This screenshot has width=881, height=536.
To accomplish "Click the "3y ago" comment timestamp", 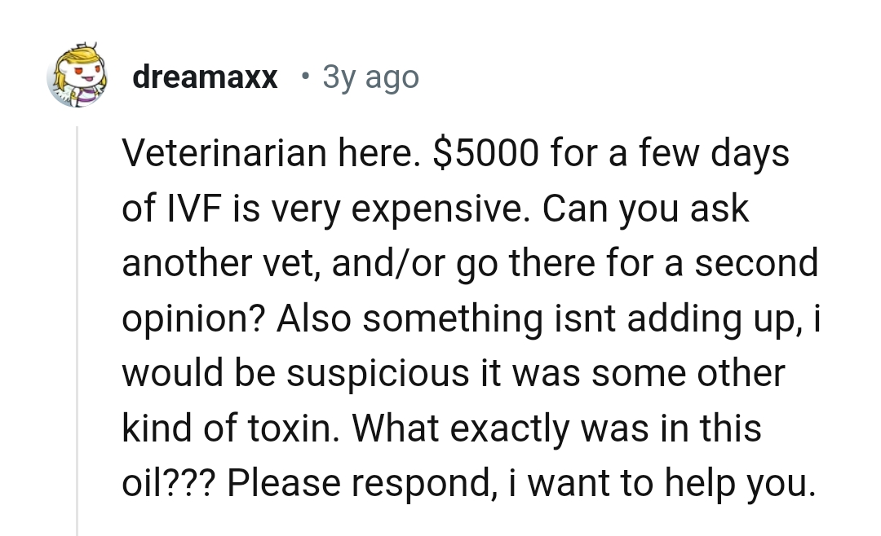I will point(371,78).
